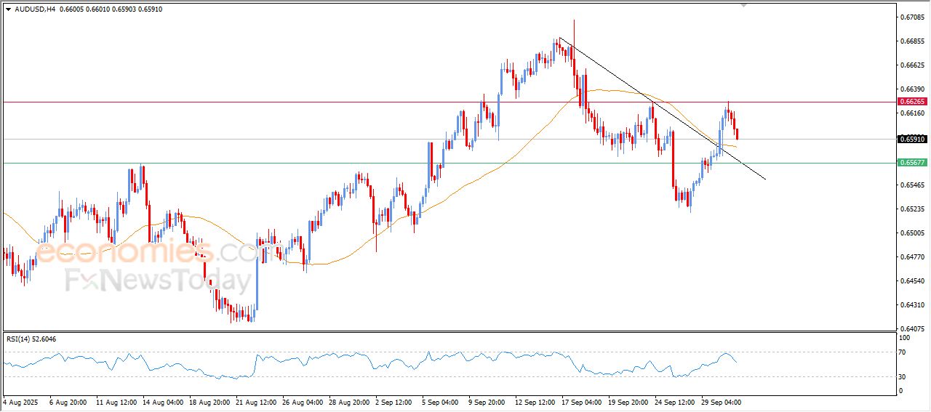Click the green 0.65677 price tag
Screen dimensions: 931x412
coord(911,163)
